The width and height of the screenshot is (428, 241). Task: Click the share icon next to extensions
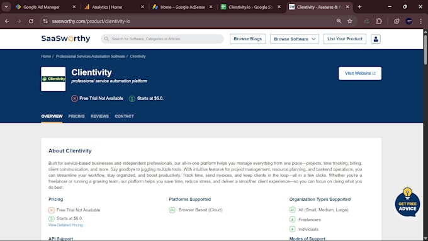click(366, 21)
